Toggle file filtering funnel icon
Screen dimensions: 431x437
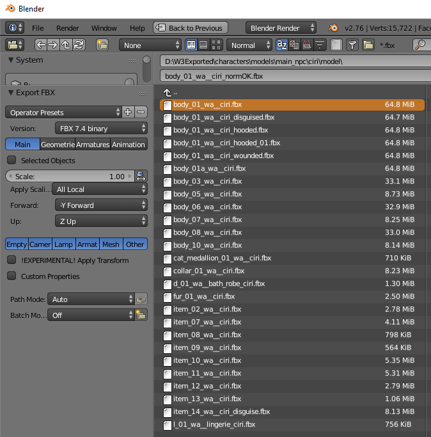[x=352, y=45]
